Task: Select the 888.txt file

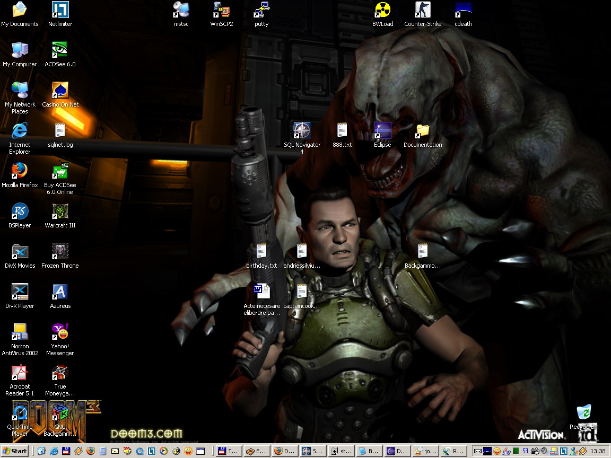Action: coord(342,135)
